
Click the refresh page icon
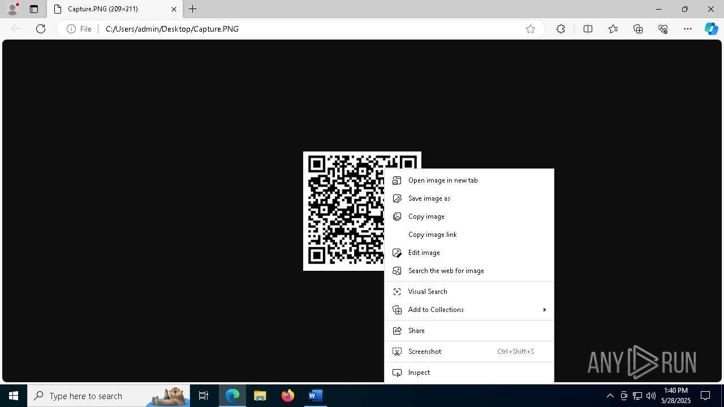coord(41,29)
